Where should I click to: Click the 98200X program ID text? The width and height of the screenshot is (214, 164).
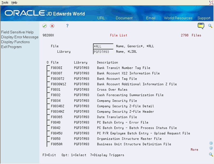[x=48, y=35]
